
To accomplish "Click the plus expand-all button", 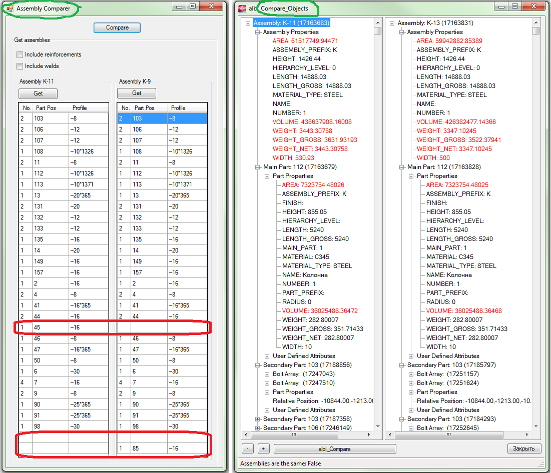I will [x=264, y=448].
